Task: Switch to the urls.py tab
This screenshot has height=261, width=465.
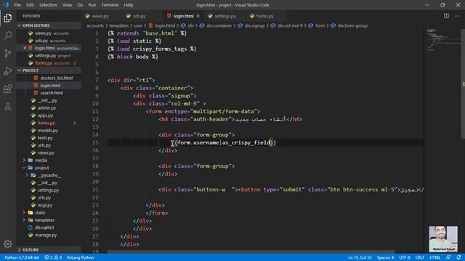Action: point(139,16)
